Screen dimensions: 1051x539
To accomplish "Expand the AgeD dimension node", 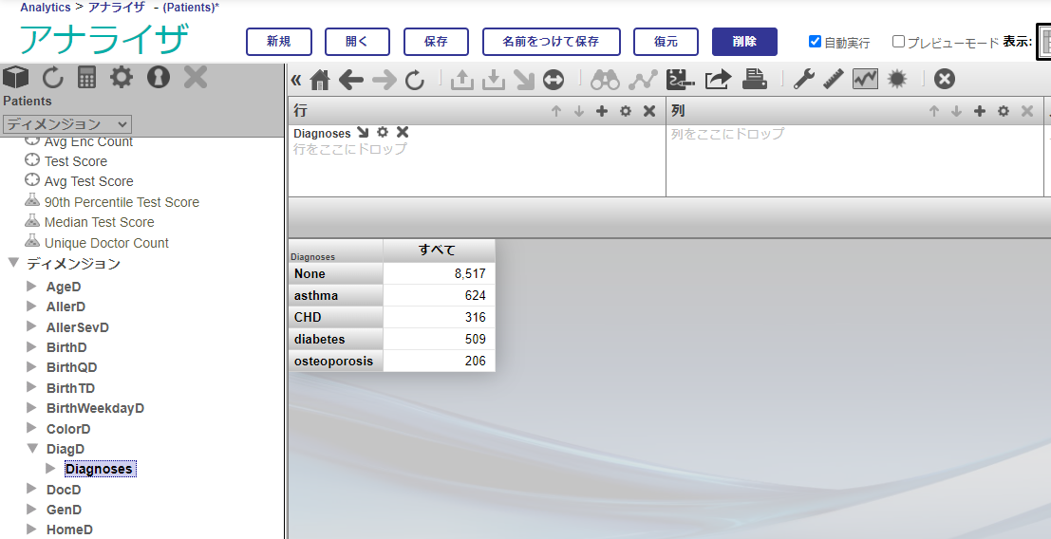I will [32, 287].
